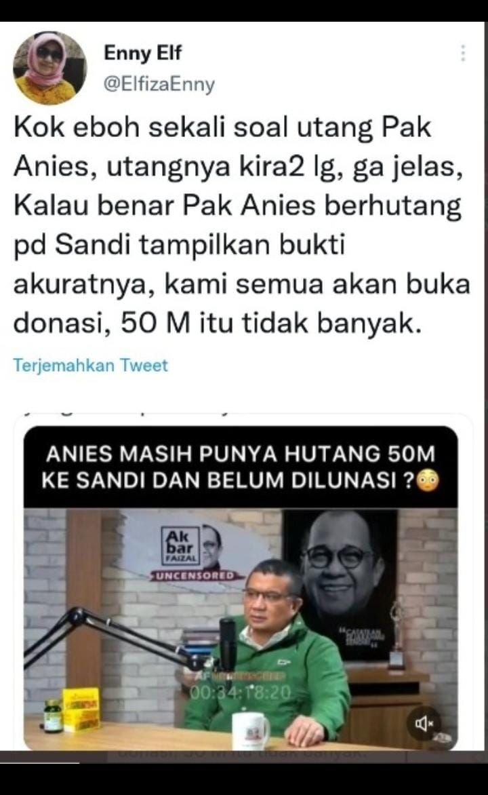Click the Akbar Faizal Uncensored logo

[x=197, y=553]
